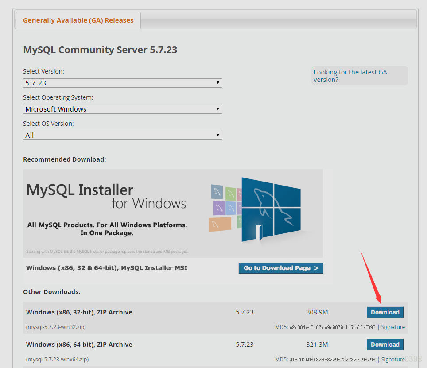
Task: Click the MySQL Community Server 5.7.23 heading
Action: click(100, 50)
